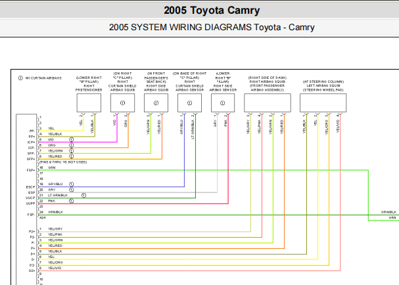Click the "YEL/BLK" wire label on the PP+ row
The width and height of the screenshot is (399, 285).
[55, 134]
